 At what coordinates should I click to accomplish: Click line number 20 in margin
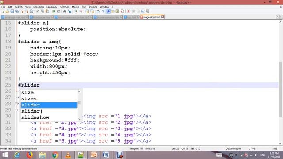(x=8, y=54)
